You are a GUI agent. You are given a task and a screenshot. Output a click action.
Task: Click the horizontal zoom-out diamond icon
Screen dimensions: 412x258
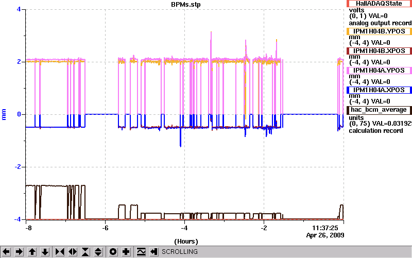click(x=73, y=252)
